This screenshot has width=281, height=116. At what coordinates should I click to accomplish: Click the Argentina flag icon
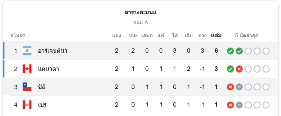coord(27,51)
